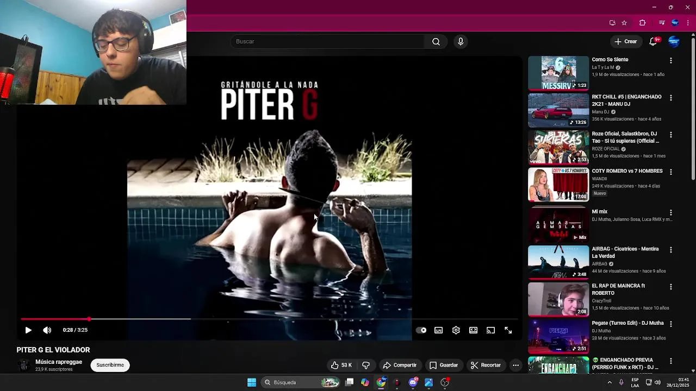Open options menu for Roze Oficial video
Image resolution: width=696 pixels, height=391 pixels.
[x=670, y=135]
